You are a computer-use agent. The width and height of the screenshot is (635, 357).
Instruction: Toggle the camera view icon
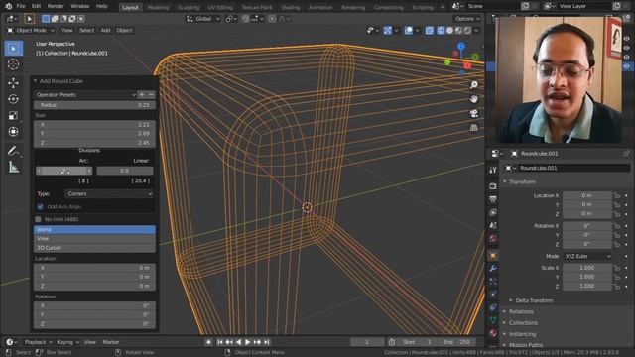click(474, 113)
